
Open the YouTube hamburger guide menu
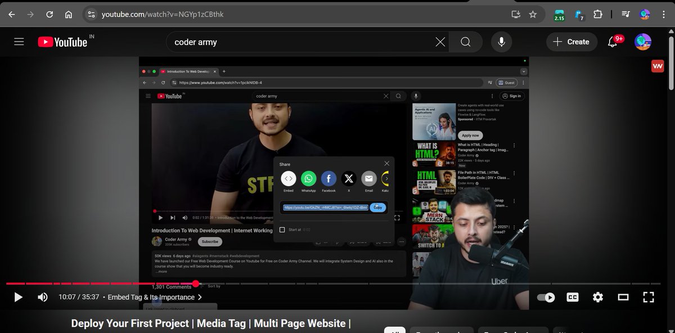pos(19,42)
